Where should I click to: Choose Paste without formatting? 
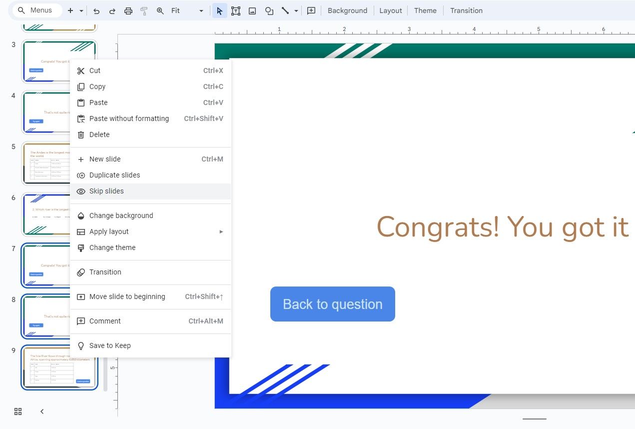[x=150, y=118]
